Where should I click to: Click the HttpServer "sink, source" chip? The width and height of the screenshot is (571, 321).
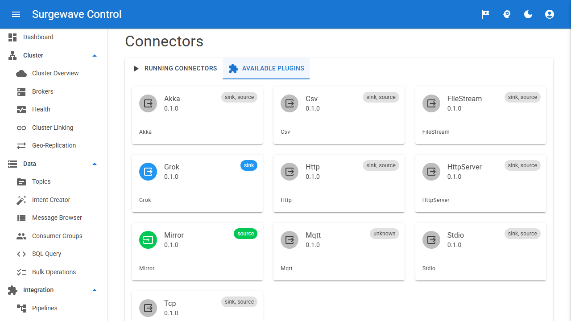point(522,165)
